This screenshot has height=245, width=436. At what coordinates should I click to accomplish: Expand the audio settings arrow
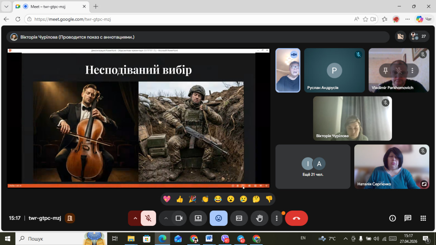coord(135,218)
